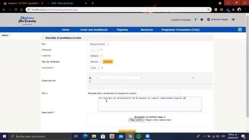Show hidden system tray icons chevron
The image size is (249, 140).
click(x=205, y=136)
